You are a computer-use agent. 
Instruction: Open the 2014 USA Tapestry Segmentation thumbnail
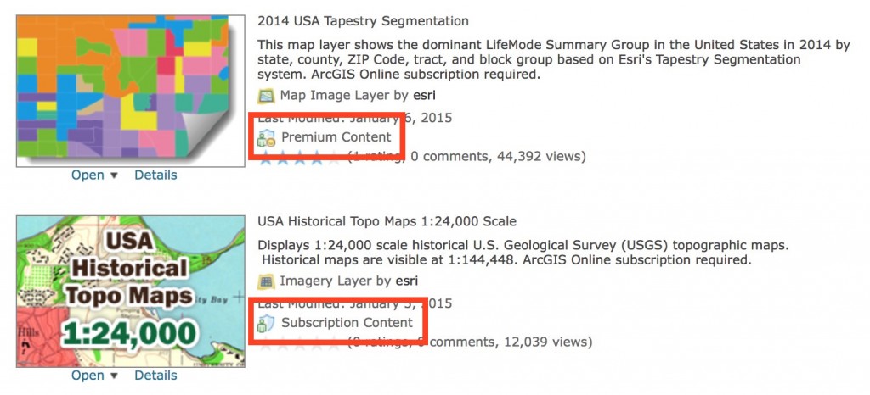pyautogui.click(x=131, y=90)
